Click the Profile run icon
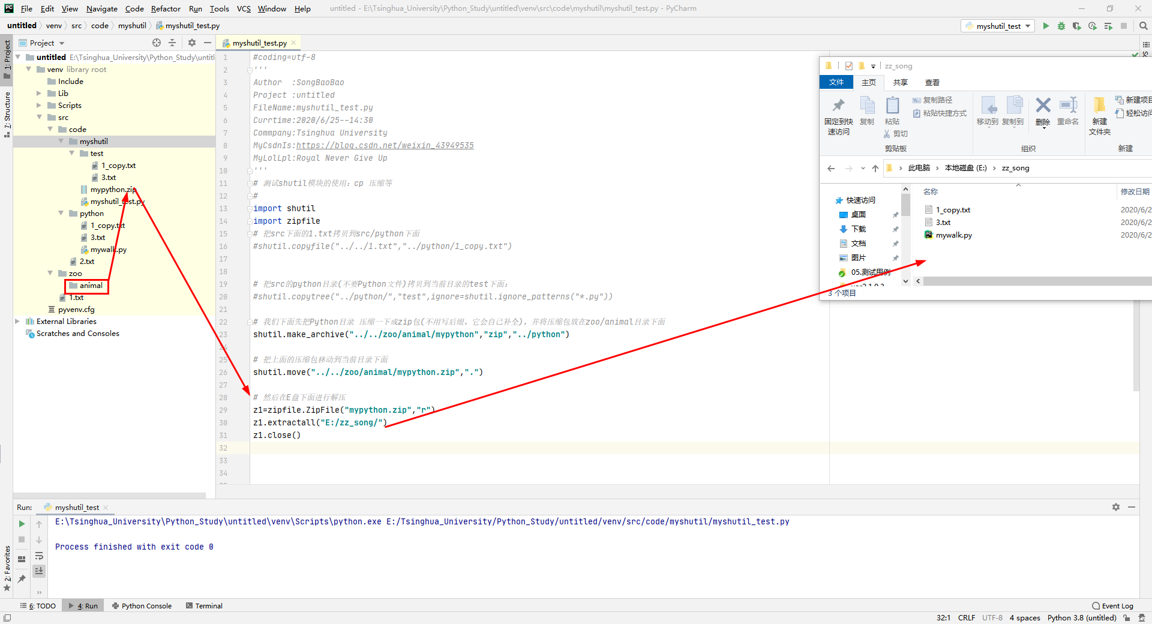1152x624 pixels. click(x=1093, y=26)
